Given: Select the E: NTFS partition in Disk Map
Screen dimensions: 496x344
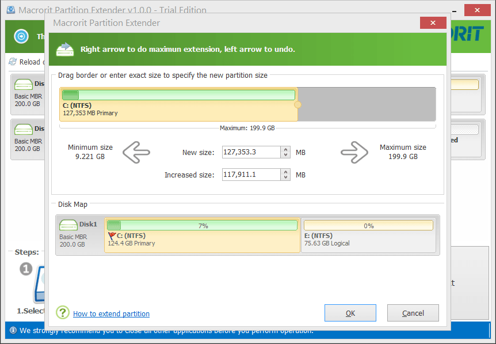Looking at the screenshot, I should coord(368,235).
